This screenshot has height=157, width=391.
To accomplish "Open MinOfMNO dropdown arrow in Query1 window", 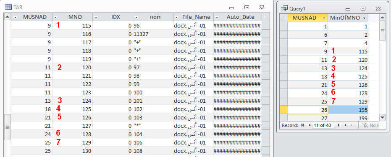I will (364, 18).
